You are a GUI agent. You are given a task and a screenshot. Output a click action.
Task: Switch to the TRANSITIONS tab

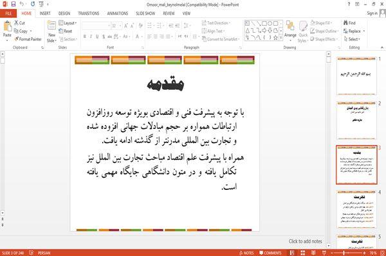click(89, 13)
